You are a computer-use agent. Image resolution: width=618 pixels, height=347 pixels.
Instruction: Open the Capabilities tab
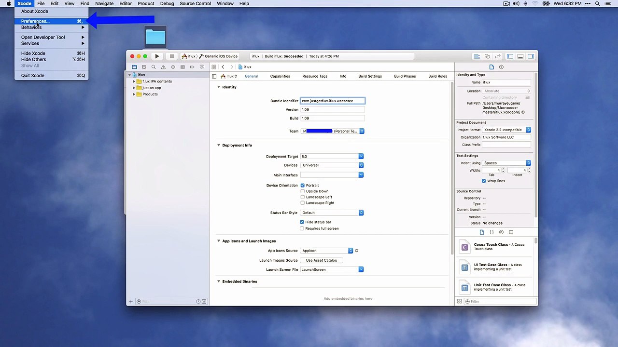(280, 76)
